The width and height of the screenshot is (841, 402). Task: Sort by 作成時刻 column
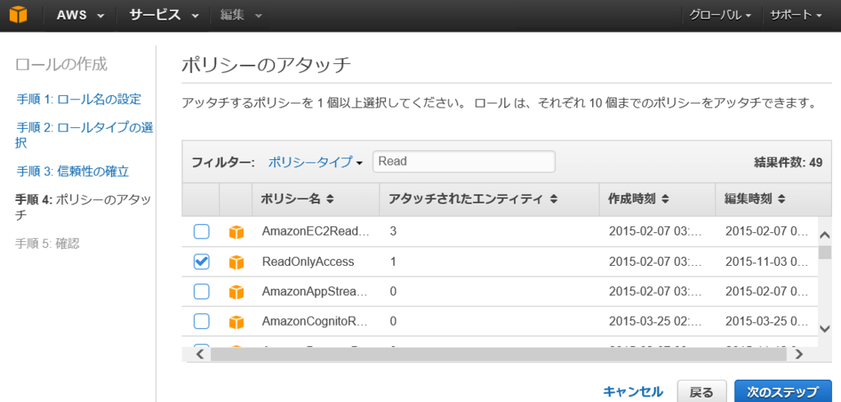[x=638, y=199]
